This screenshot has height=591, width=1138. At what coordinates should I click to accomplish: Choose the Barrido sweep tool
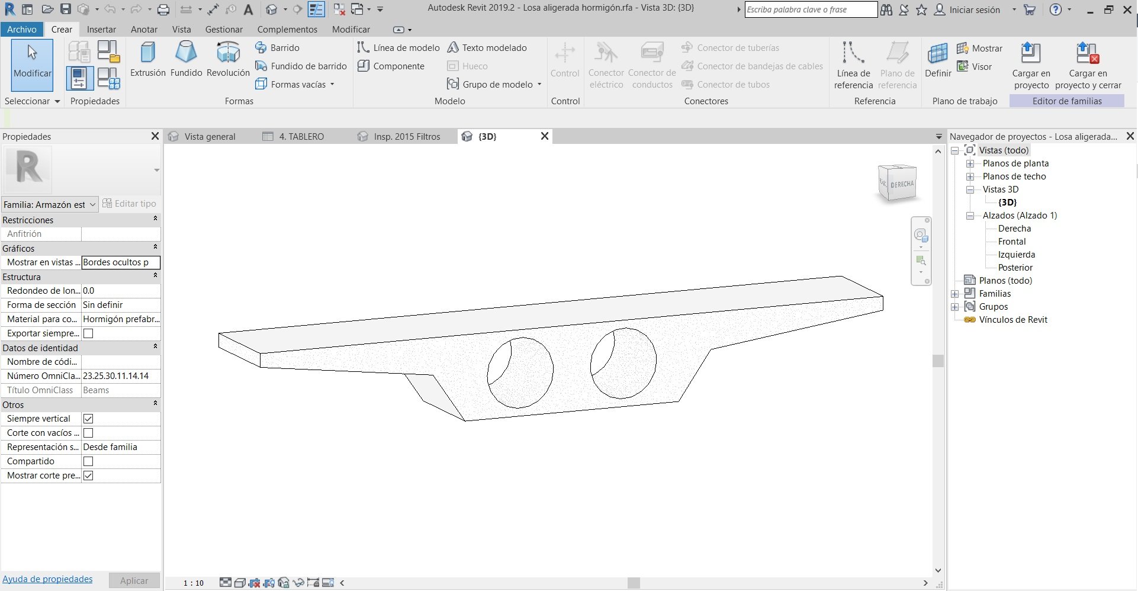[x=277, y=47]
